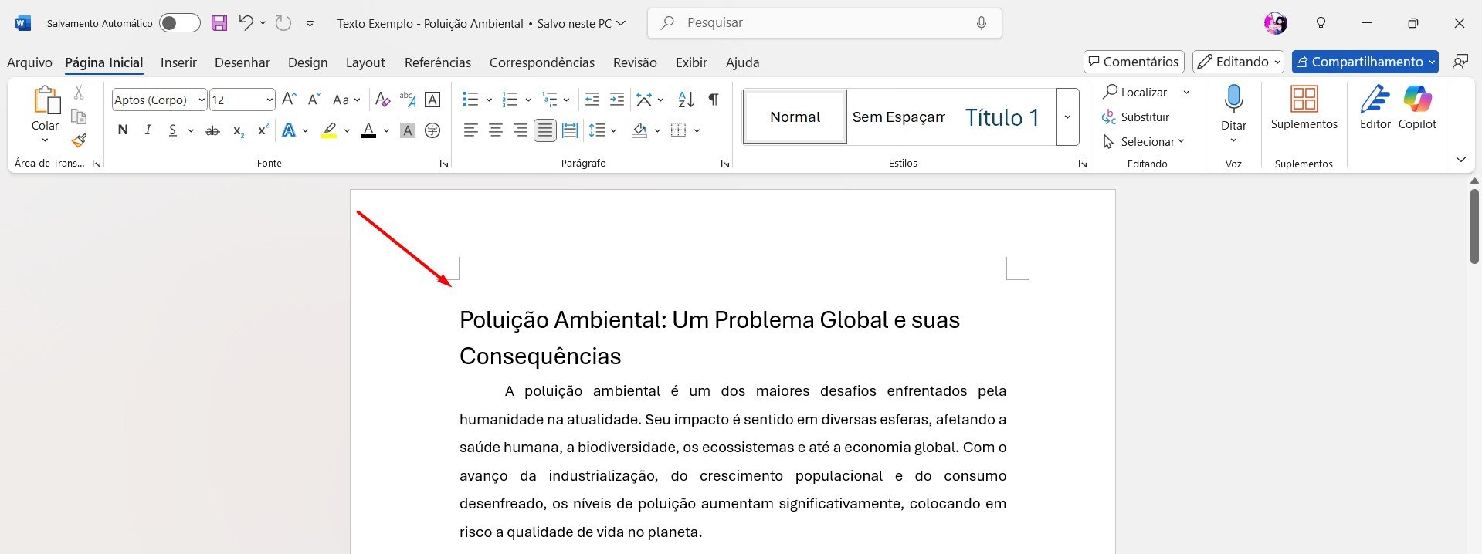The width and height of the screenshot is (1482, 554).
Task: Open the Editando mode dropdown
Action: click(x=1239, y=62)
